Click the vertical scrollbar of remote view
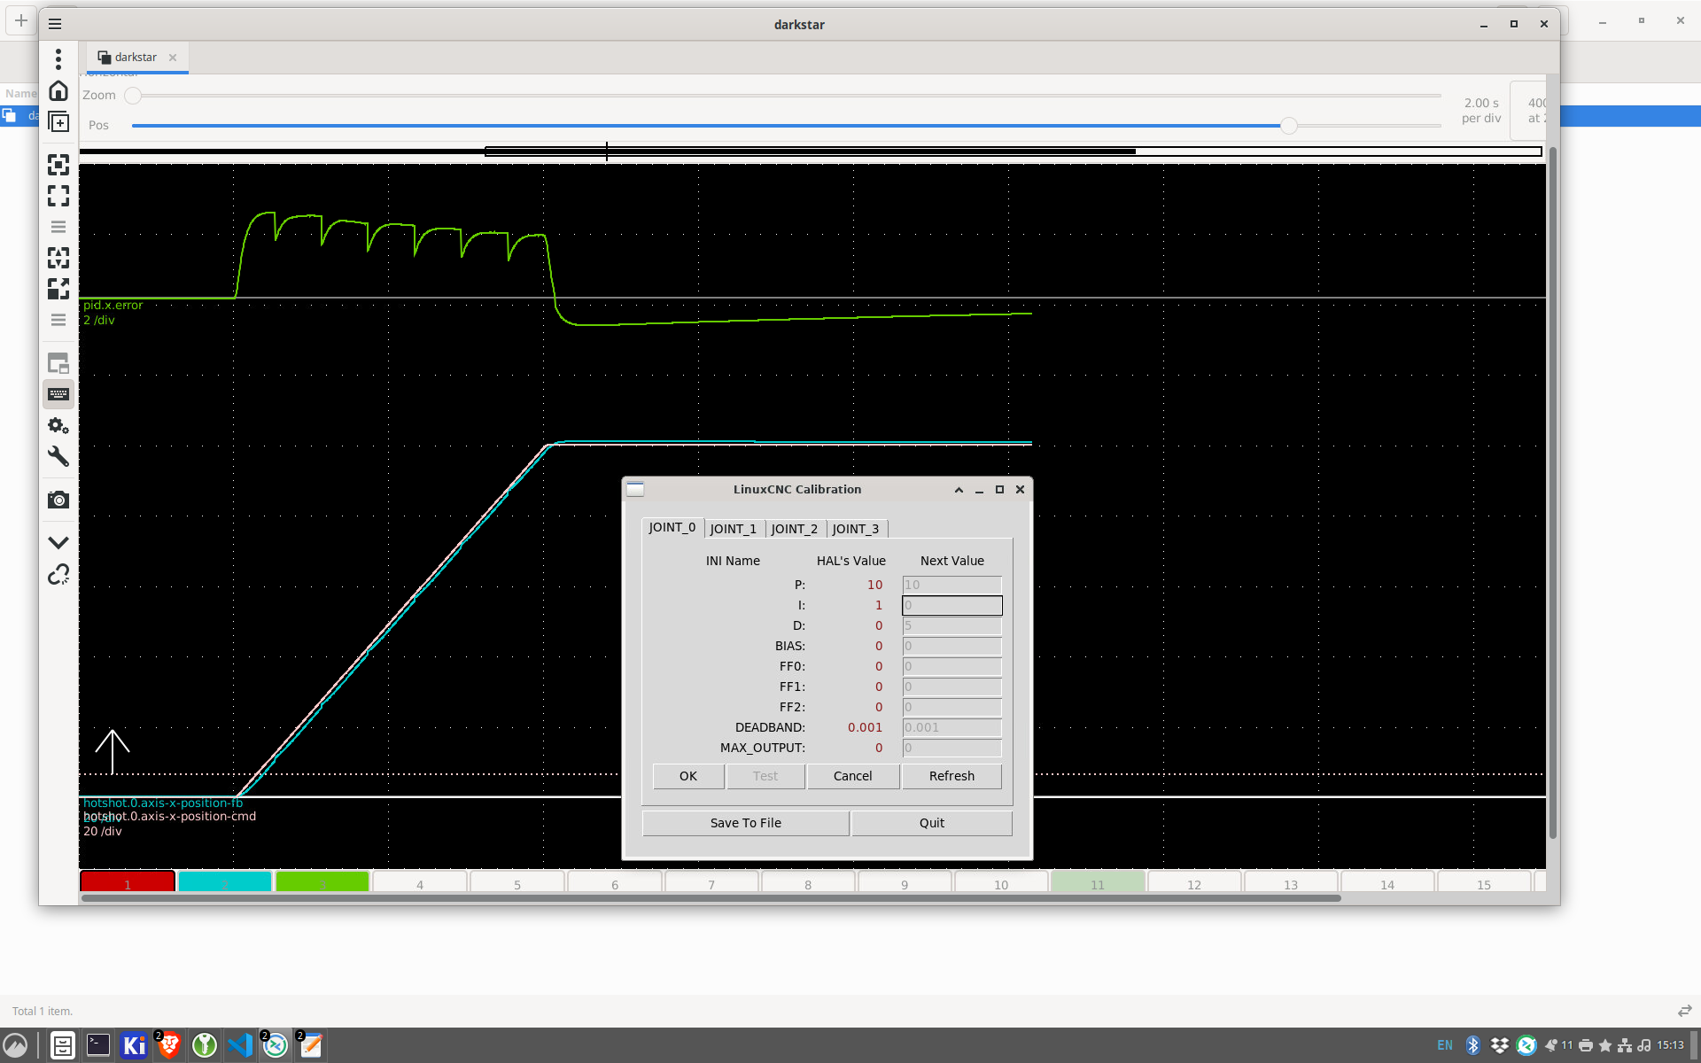 coord(1552,493)
